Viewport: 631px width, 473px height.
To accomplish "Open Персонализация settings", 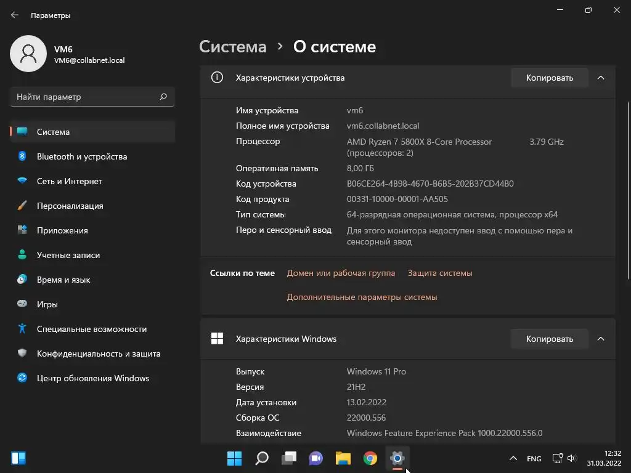I will [92, 205].
